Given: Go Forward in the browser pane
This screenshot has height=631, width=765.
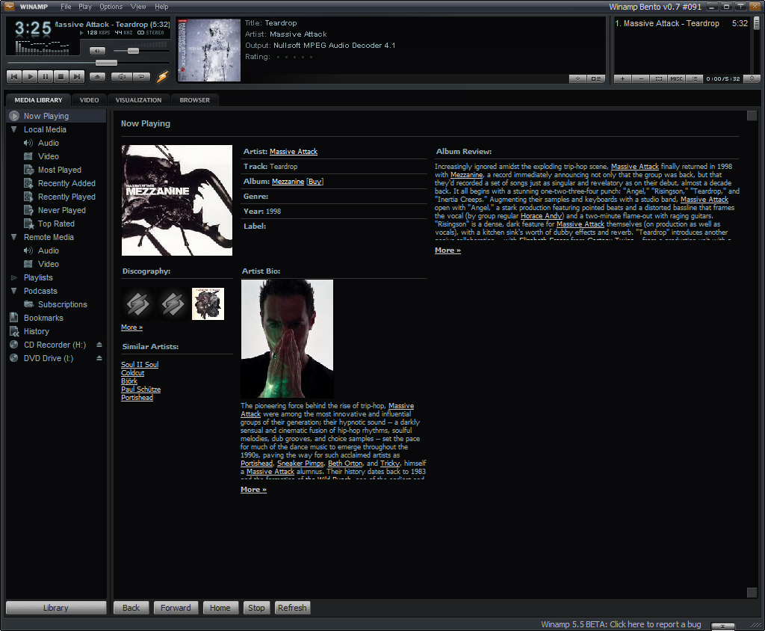Looking at the screenshot, I should tap(176, 608).
